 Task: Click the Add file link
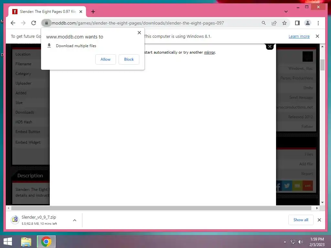pyautogui.click(x=306, y=164)
